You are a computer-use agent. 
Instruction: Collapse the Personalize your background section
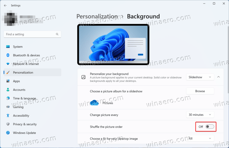tap(218, 77)
